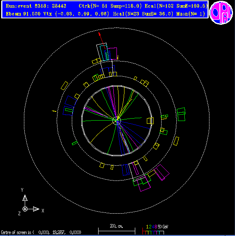Image resolution: width=235 pixels, height=236 pixels.
Task: Click the red muon arrow head
Action: 99,34
